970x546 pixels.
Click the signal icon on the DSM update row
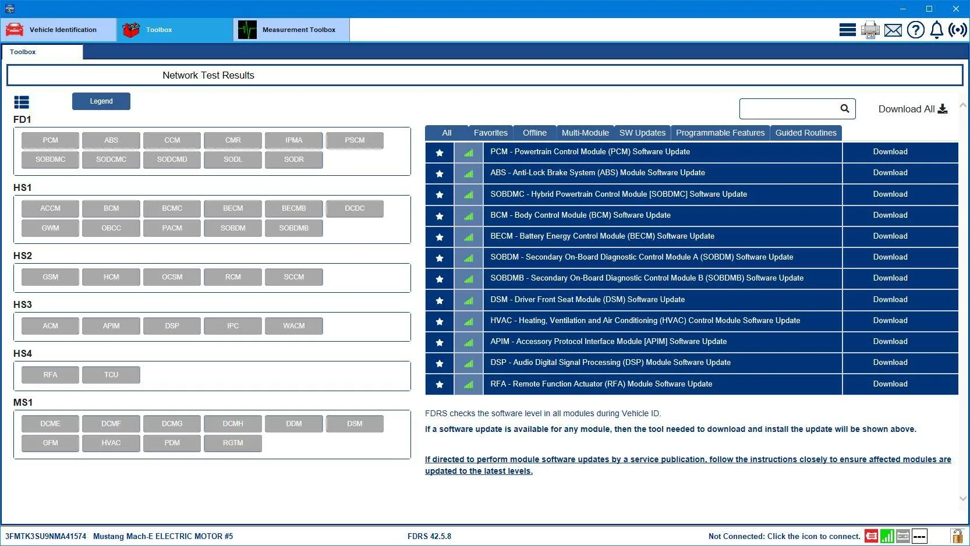coord(469,300)
